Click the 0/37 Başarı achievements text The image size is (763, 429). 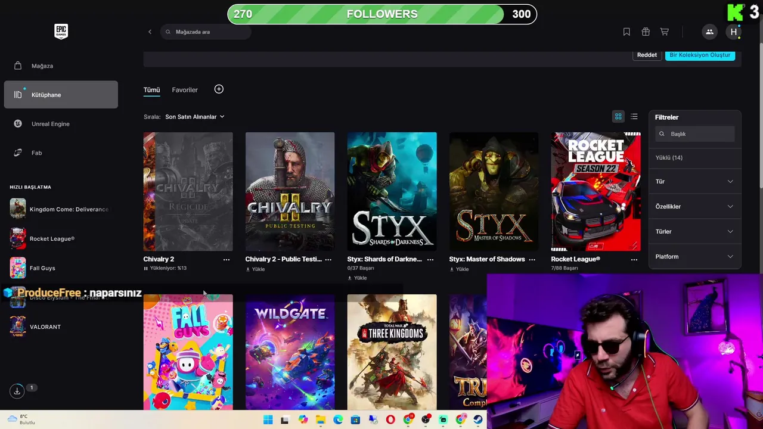pyautogui.click(x=361, y=268)
